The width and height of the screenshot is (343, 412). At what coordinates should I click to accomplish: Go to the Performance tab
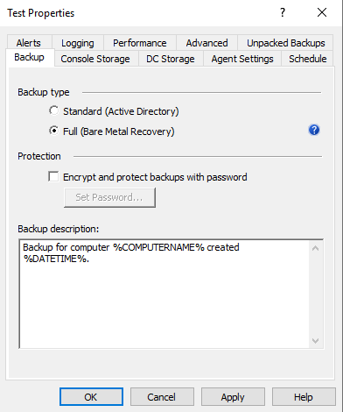(x=140, y=43)
